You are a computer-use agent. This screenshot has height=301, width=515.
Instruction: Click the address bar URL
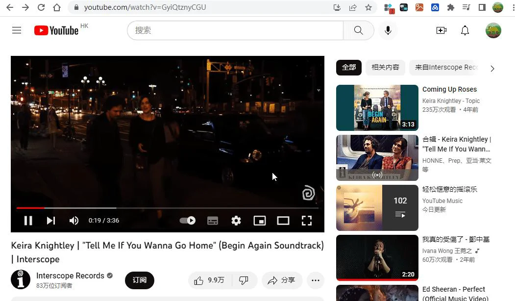click(x=145, y=7)
